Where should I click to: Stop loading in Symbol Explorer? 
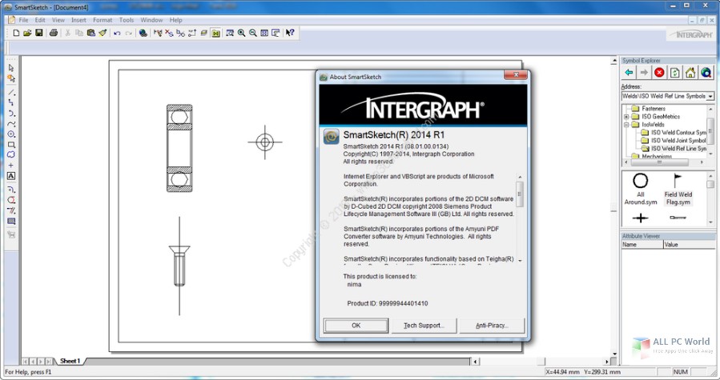click(x=659, y=73)
